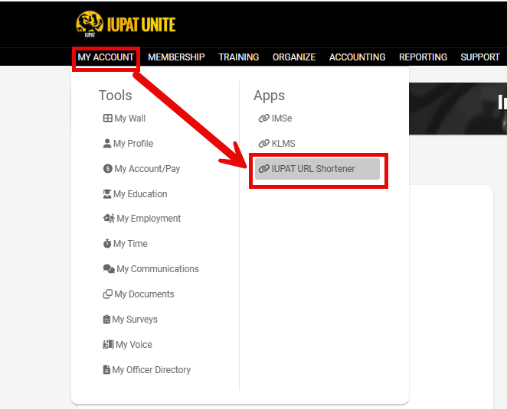The height and width of the screenshot is (409, 507).
Task: Open the ORGANIZE menu
Action: (x=294, y=57)
